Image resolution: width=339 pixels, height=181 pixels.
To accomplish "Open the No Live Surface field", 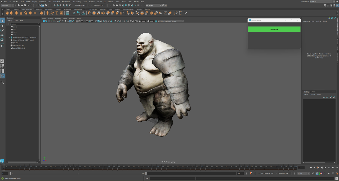I will (x=81, y=5).
